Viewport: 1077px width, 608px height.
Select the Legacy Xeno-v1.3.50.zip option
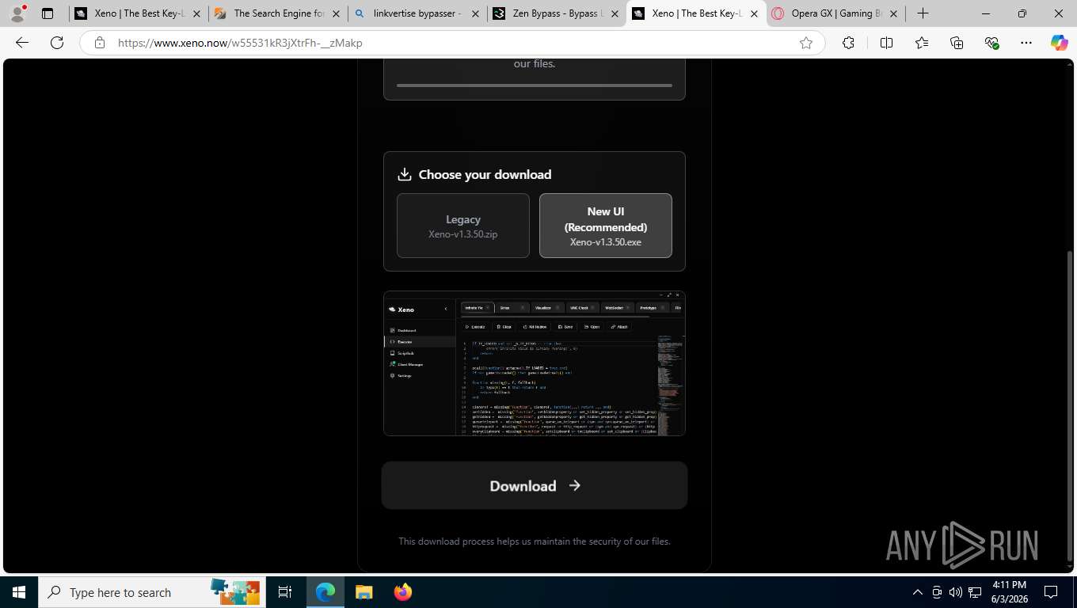(463, 226)
